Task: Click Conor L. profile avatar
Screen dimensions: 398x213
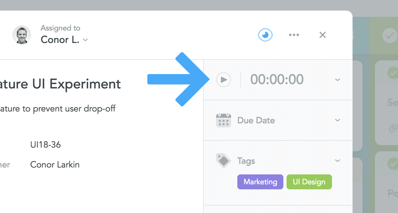Action: (22, 35)
